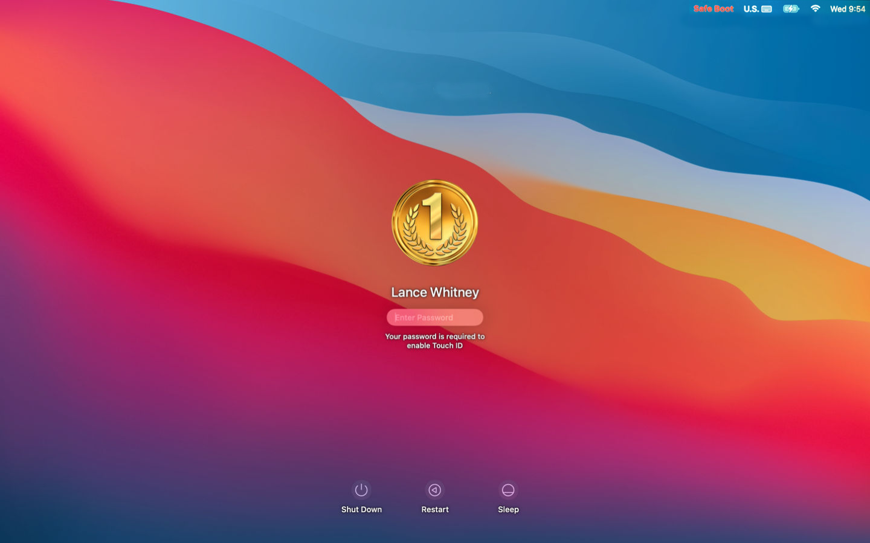Click the Shut Down text label

tap(361, 509)
